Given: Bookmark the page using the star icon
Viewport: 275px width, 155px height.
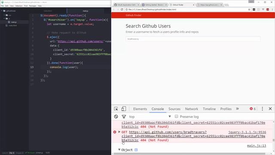Looking at the screenshot, I should pos(249,9).
